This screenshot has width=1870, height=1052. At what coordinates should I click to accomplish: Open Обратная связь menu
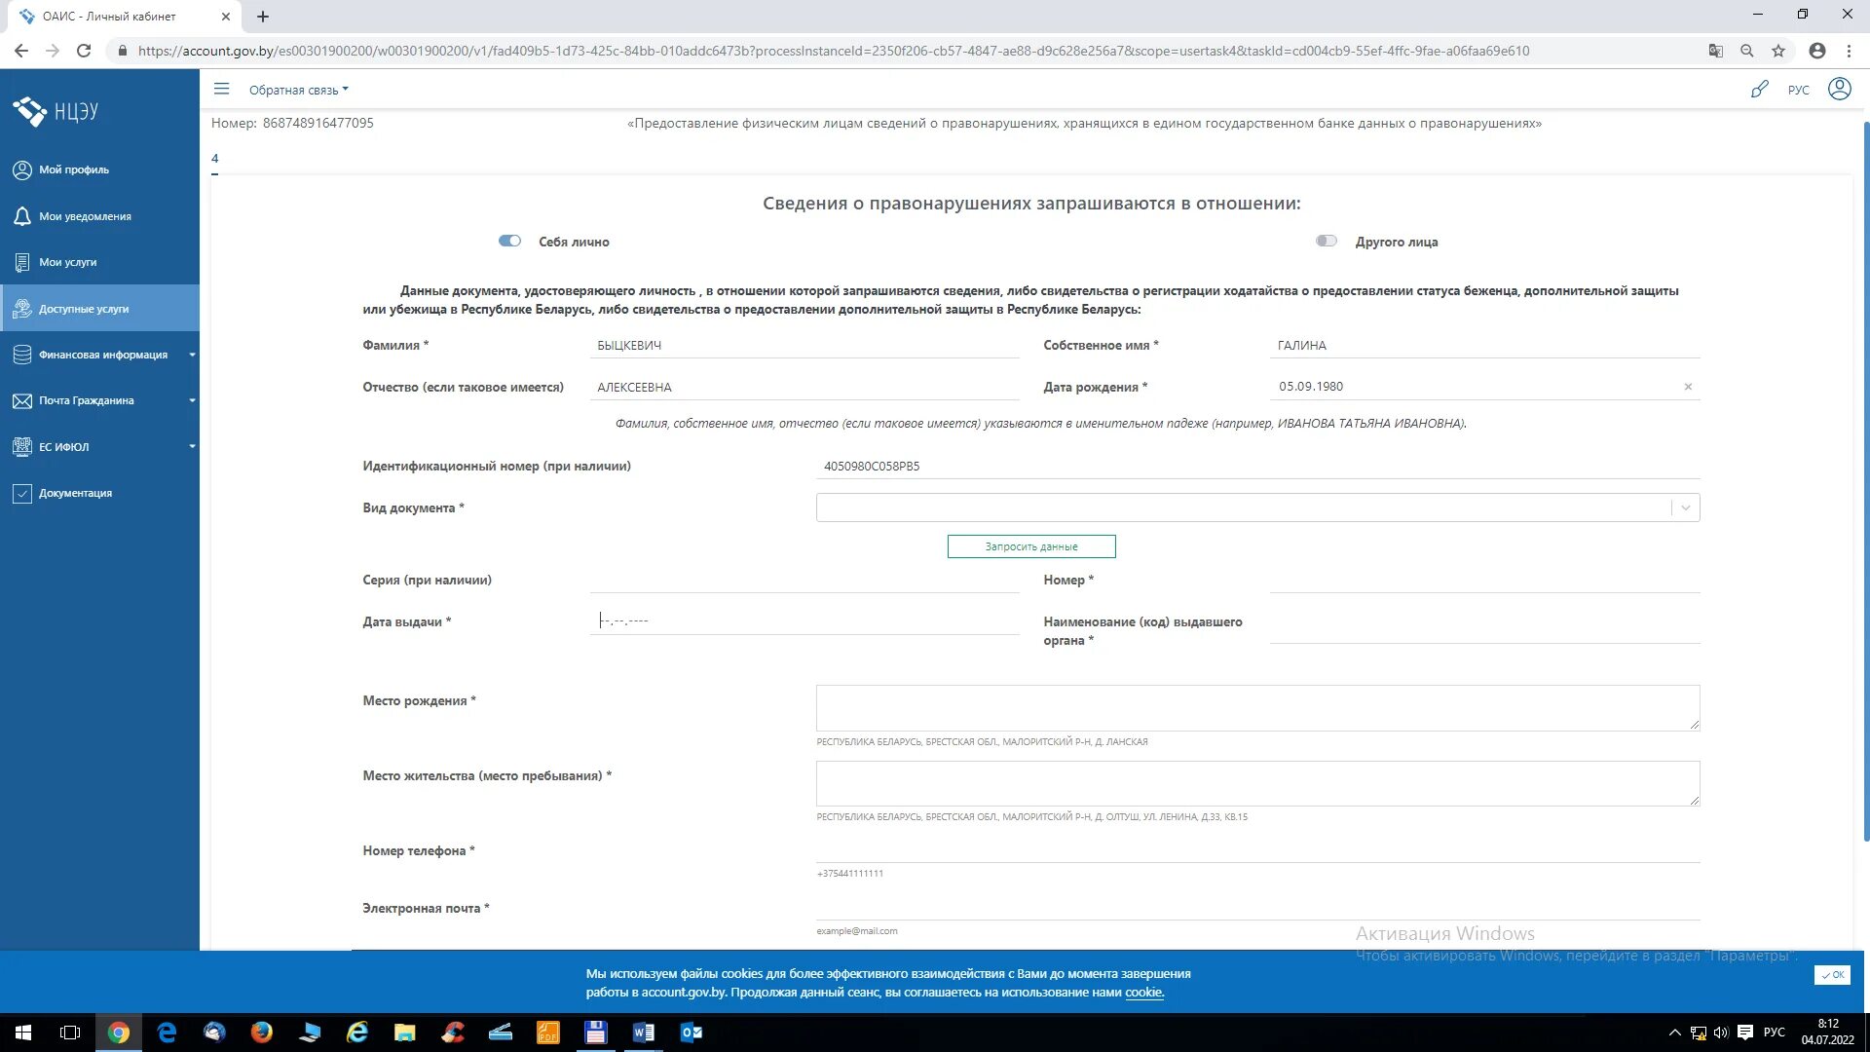point(298,90)
